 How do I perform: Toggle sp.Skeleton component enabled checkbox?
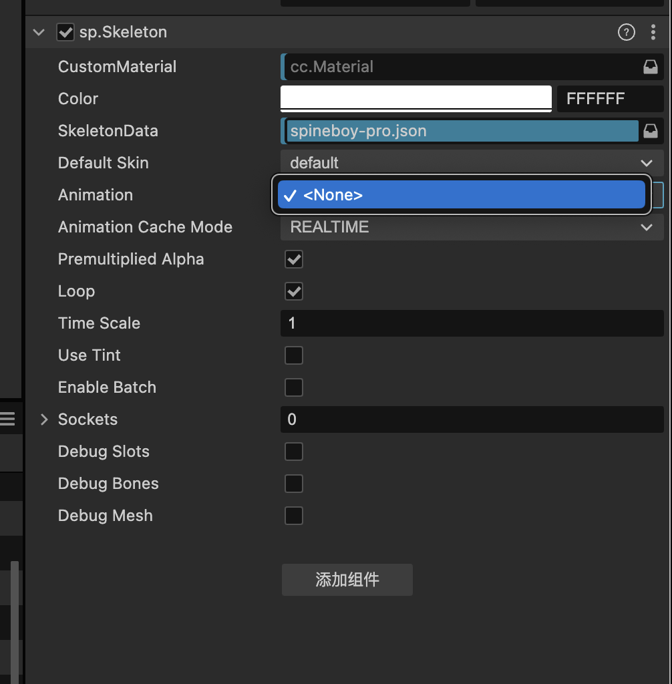point(65,32)
